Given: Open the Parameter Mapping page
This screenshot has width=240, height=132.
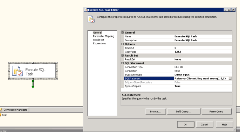Looking at the screenshot, I should (103, 36).
